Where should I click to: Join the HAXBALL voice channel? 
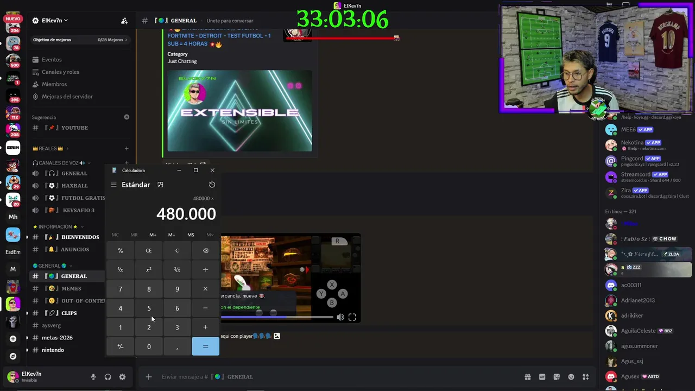coord(74,186)
